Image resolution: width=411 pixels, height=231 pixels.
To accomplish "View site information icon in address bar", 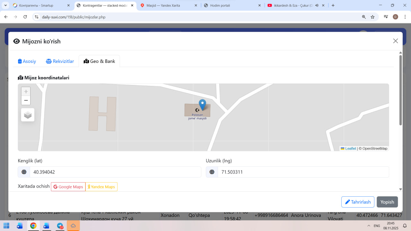I will [x=37, y=17].
